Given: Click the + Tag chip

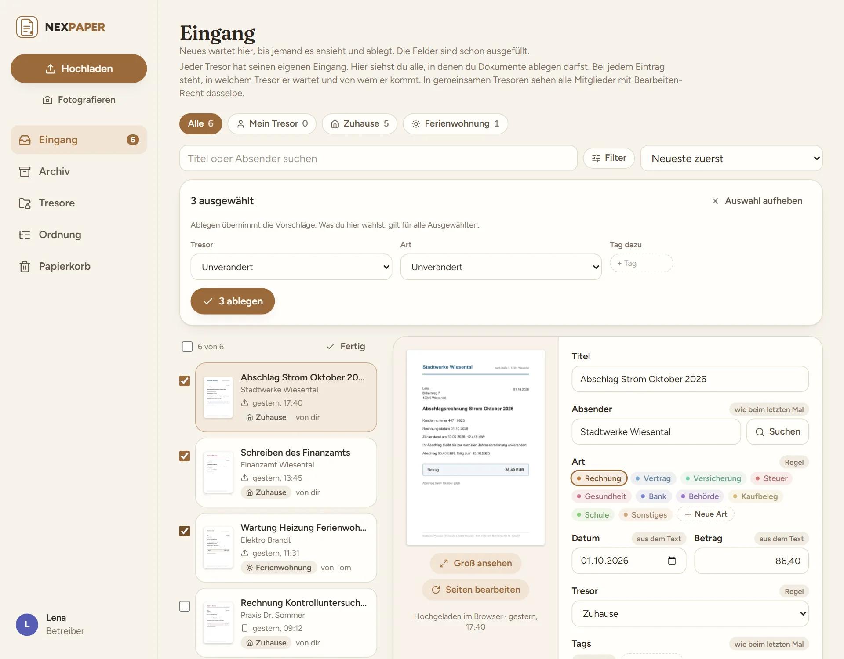Looking at the screenshot, I should tap(641, 263).
